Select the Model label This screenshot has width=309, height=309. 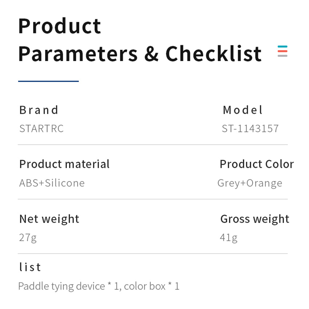(x=242, y=110)
